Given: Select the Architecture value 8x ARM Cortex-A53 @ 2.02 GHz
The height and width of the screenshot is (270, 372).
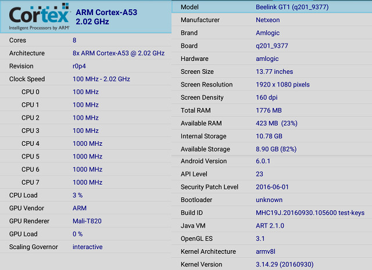Looking at the screenshot, I should [119, 53].
